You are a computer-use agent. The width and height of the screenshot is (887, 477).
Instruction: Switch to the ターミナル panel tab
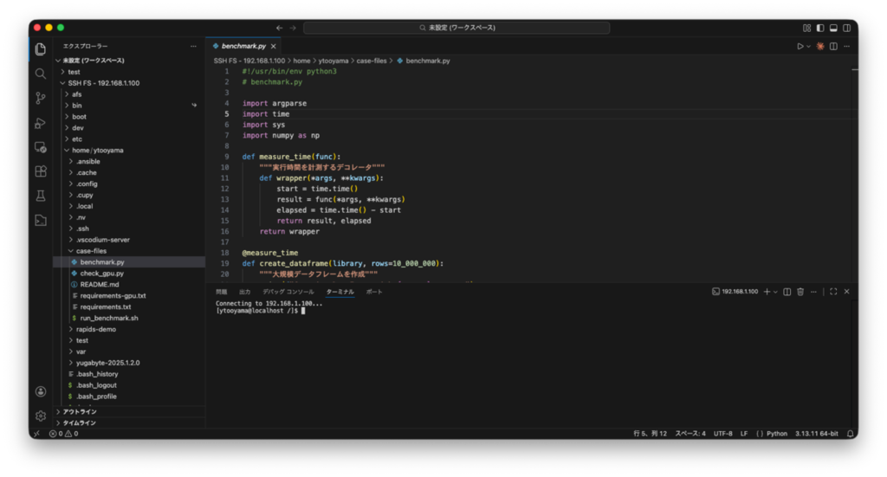340,292
